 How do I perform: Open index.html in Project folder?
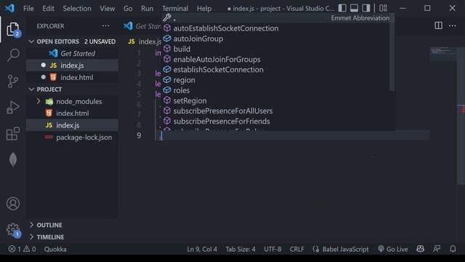pos(73,114)
